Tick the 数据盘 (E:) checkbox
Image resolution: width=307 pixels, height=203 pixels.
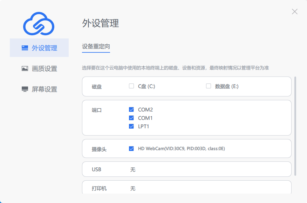coord(209,86)
